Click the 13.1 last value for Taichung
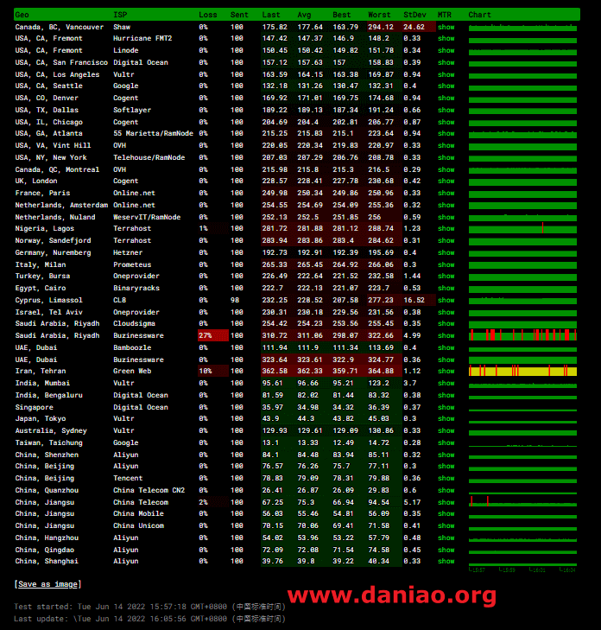 coord(270,442)
